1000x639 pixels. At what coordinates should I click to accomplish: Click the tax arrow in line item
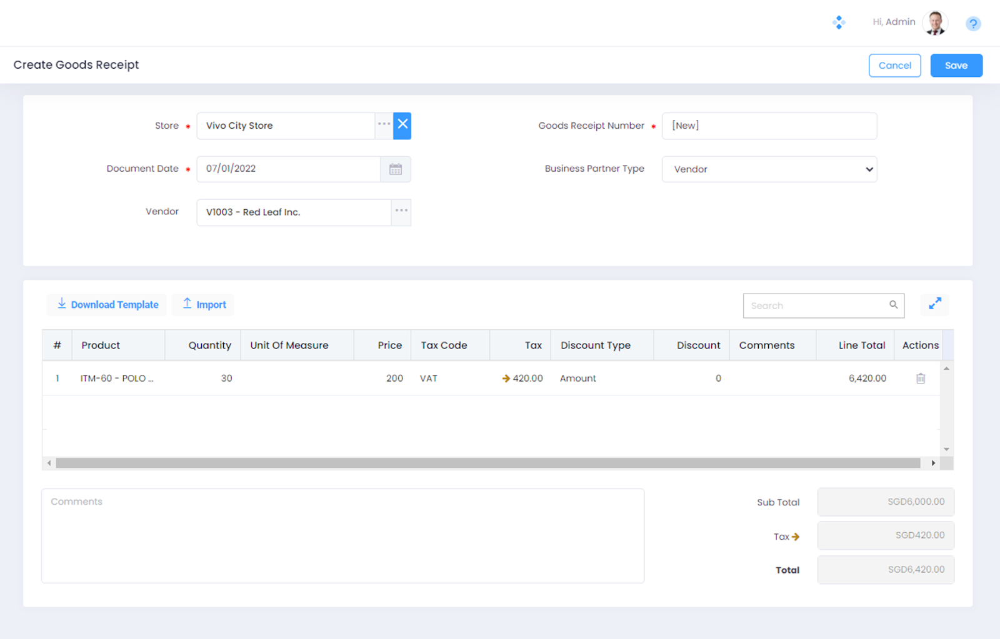click(506, 379)
